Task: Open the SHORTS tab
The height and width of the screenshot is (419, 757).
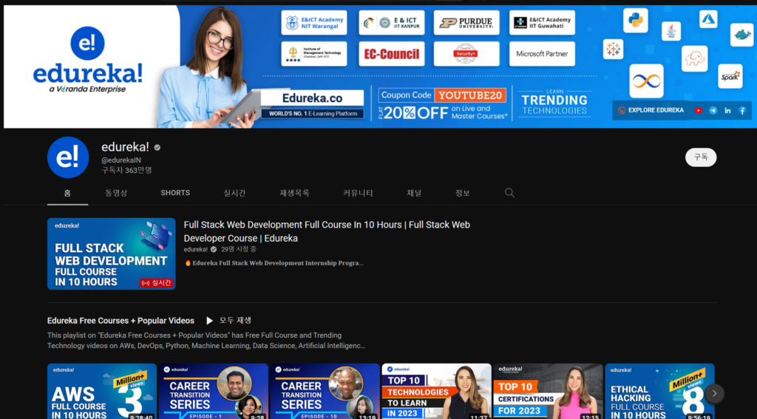Action: [175, 193]
